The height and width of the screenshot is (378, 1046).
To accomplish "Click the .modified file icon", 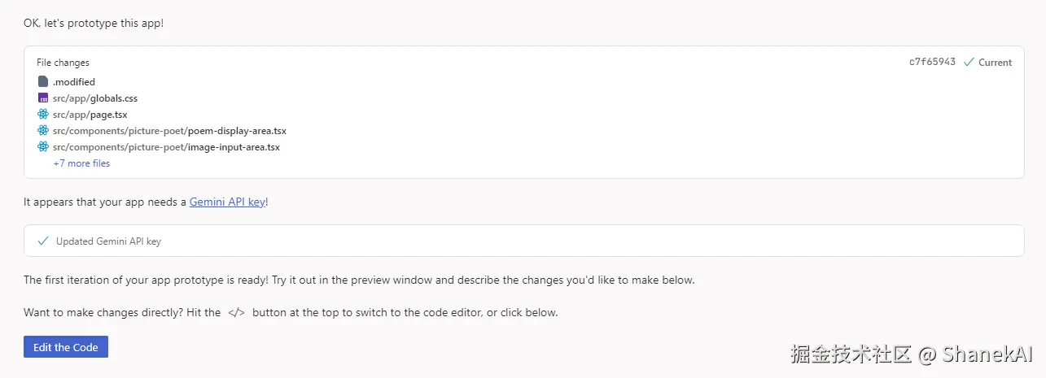I will click(x=43, y=81).
